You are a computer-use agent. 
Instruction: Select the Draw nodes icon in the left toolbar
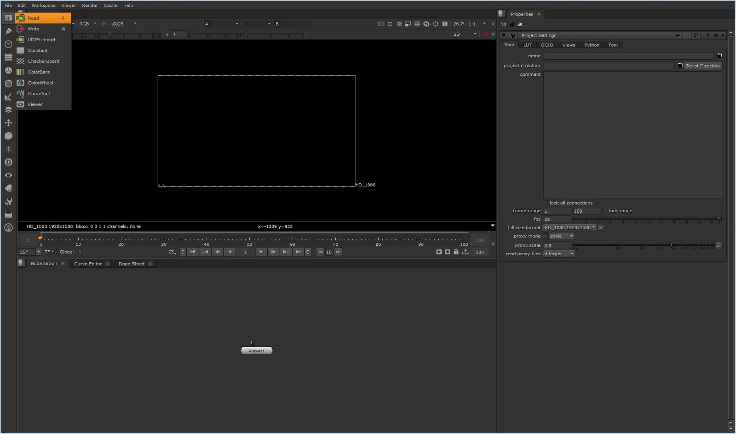8,31
